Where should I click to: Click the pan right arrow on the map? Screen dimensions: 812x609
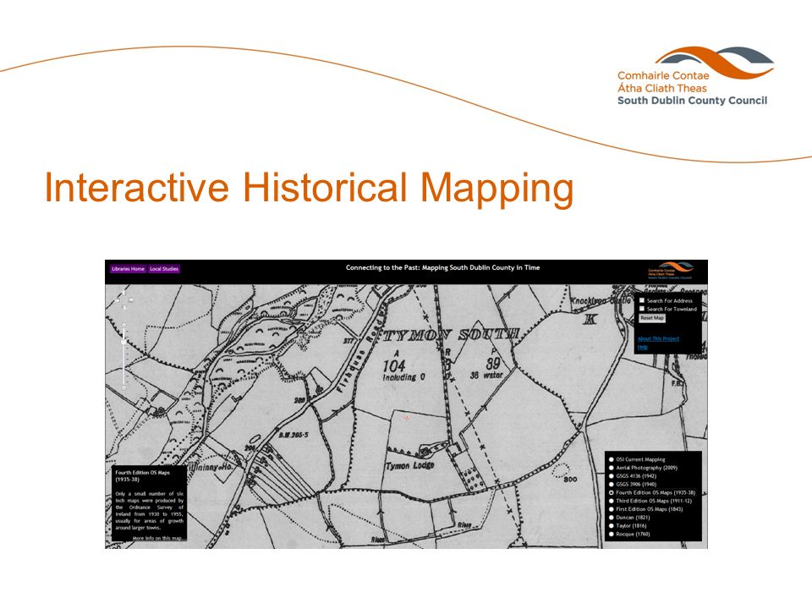[130, 299]
